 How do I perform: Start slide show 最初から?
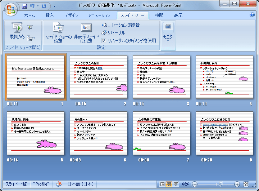click(17, 31)
